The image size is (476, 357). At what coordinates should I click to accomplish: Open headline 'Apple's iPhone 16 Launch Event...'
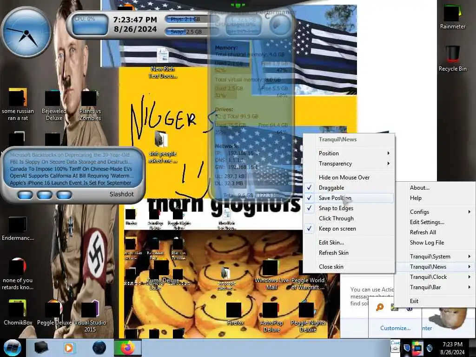click(x=71, y=183)
